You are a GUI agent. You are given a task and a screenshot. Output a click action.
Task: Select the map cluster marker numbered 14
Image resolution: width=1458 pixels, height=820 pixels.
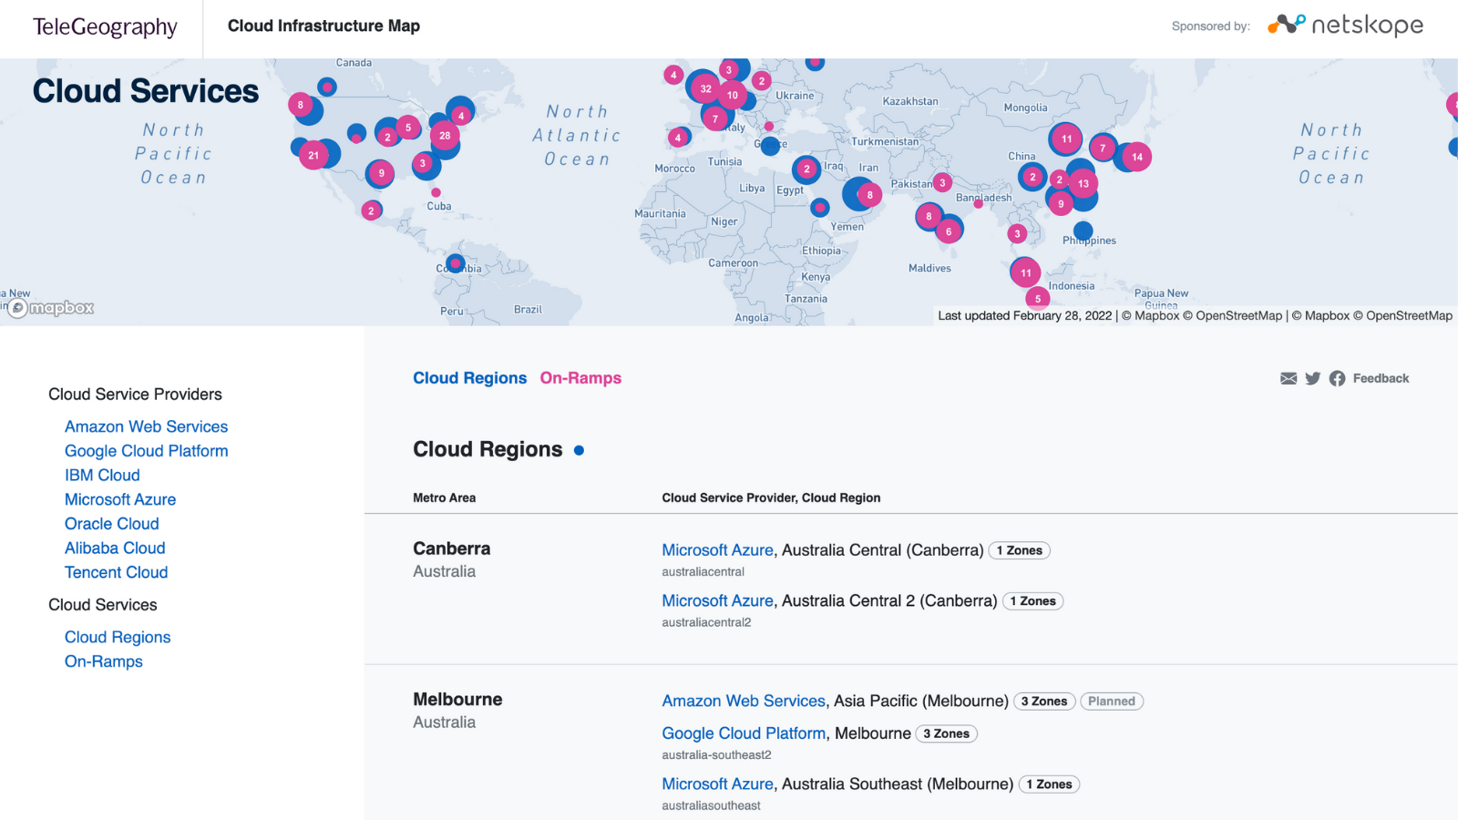1137,157
